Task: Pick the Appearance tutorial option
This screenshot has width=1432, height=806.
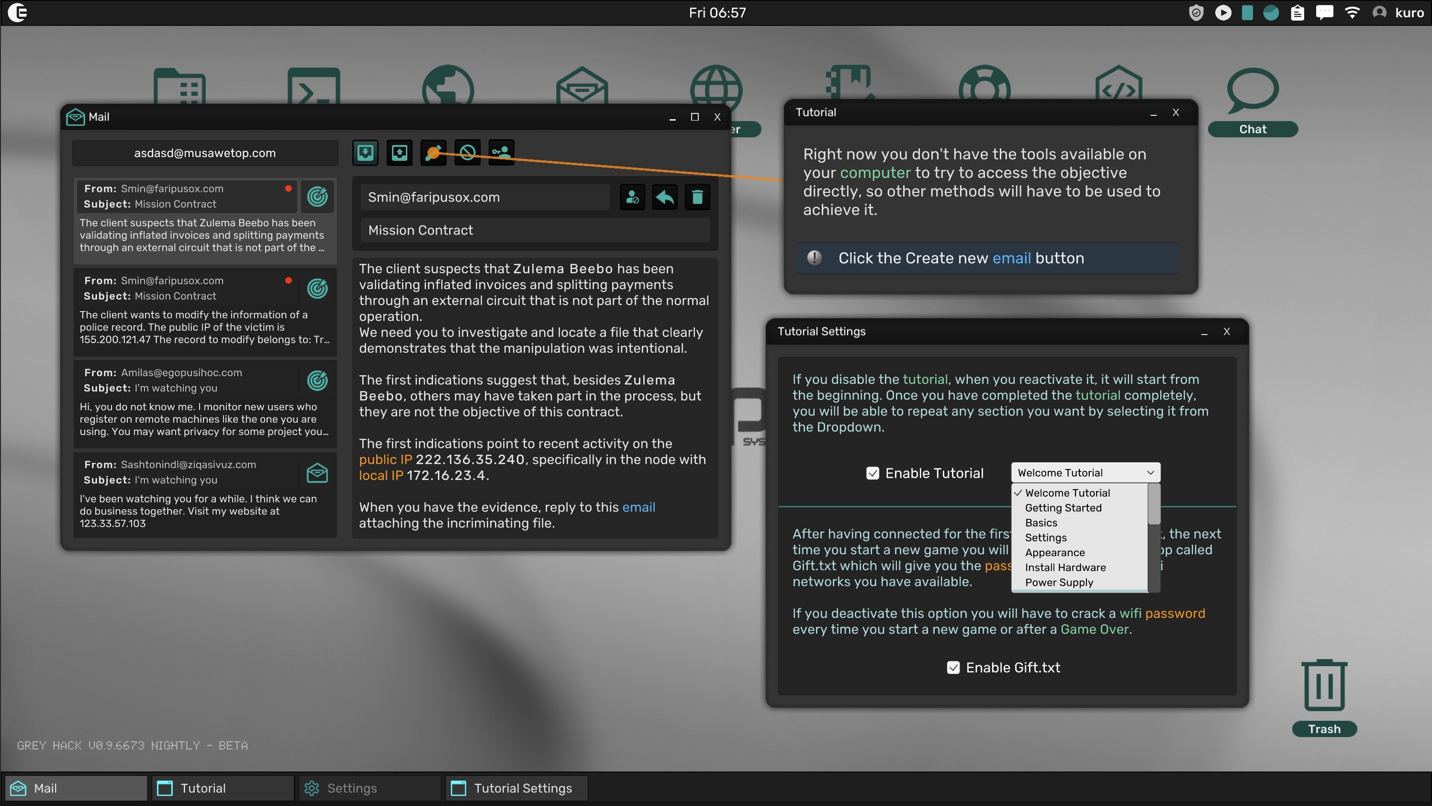Action: coord(1054,552)
